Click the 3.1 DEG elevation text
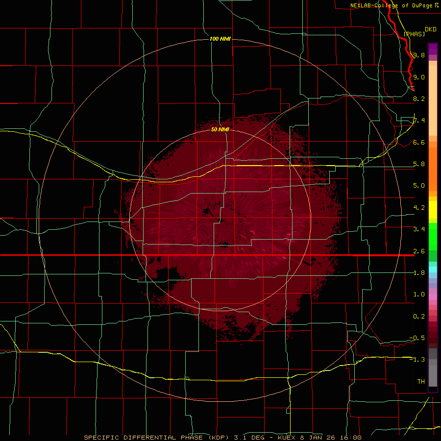This screenshot has width=441, height=441. pyautogui.click(x=248, y=438)
